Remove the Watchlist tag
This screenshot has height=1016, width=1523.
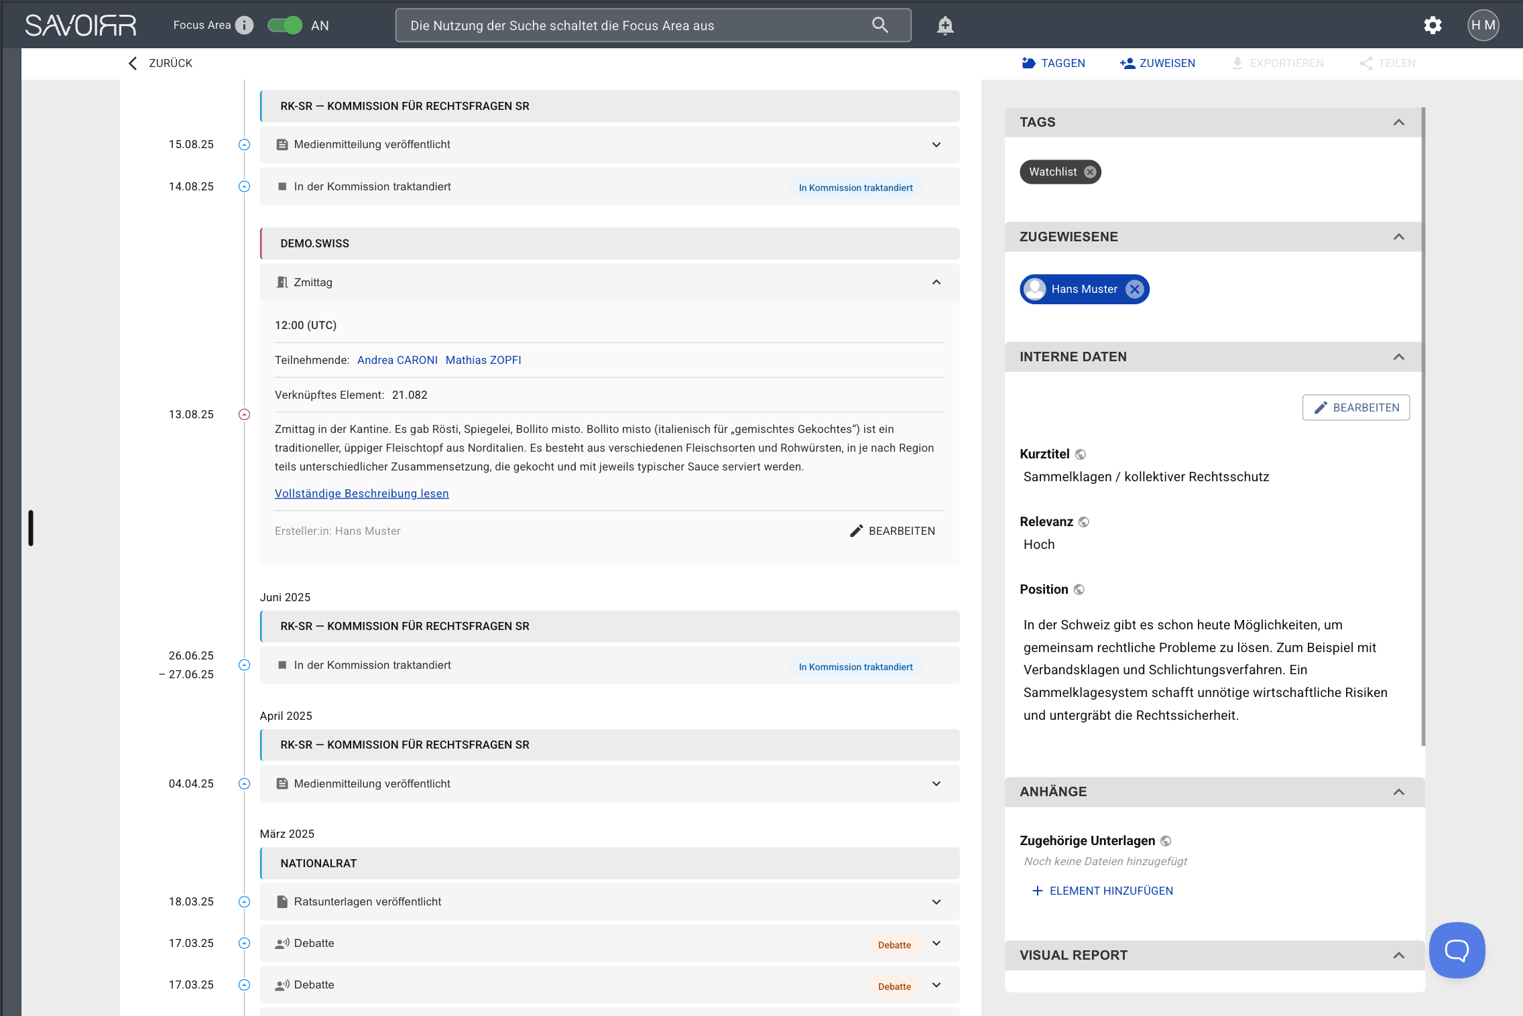[x=1091, y=172]
